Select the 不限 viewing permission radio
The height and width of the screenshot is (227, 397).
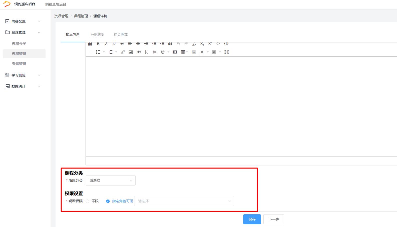click(x=87, y=201)
